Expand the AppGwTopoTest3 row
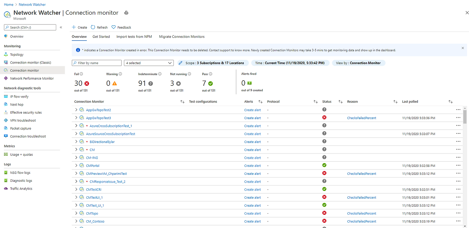Screen dimensions: 469x228 [76, 118]
